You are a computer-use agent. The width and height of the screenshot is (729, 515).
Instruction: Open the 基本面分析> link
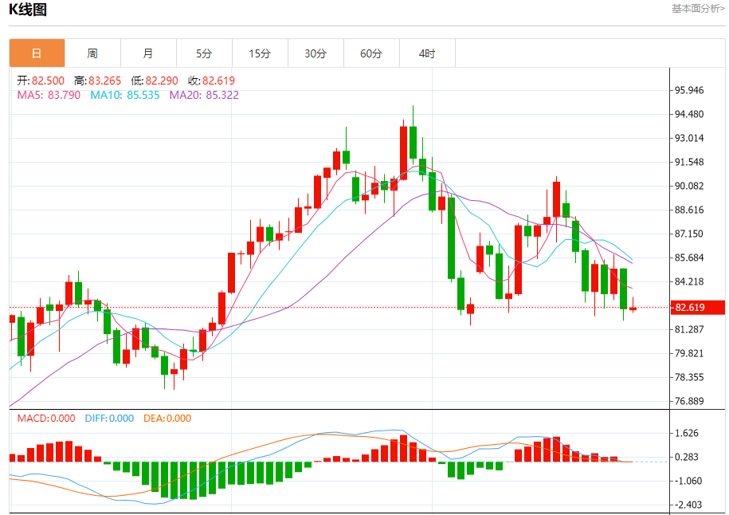pos(698,9)
